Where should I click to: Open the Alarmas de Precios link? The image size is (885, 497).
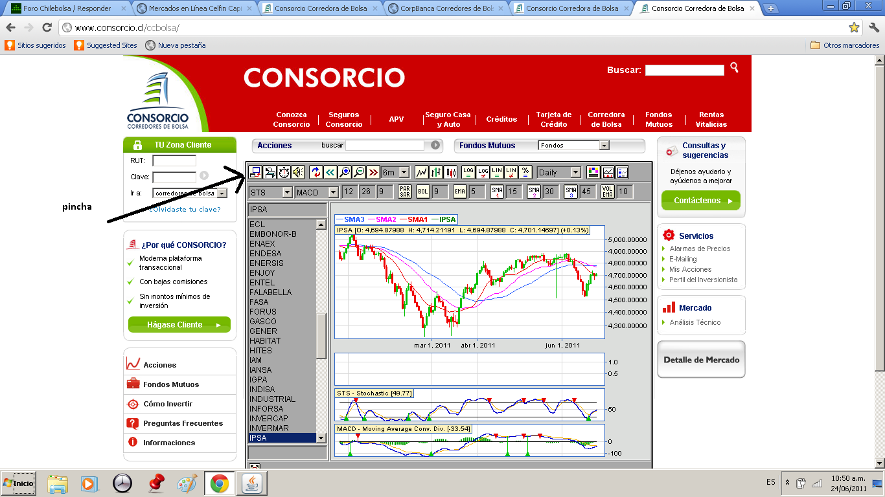700,248
